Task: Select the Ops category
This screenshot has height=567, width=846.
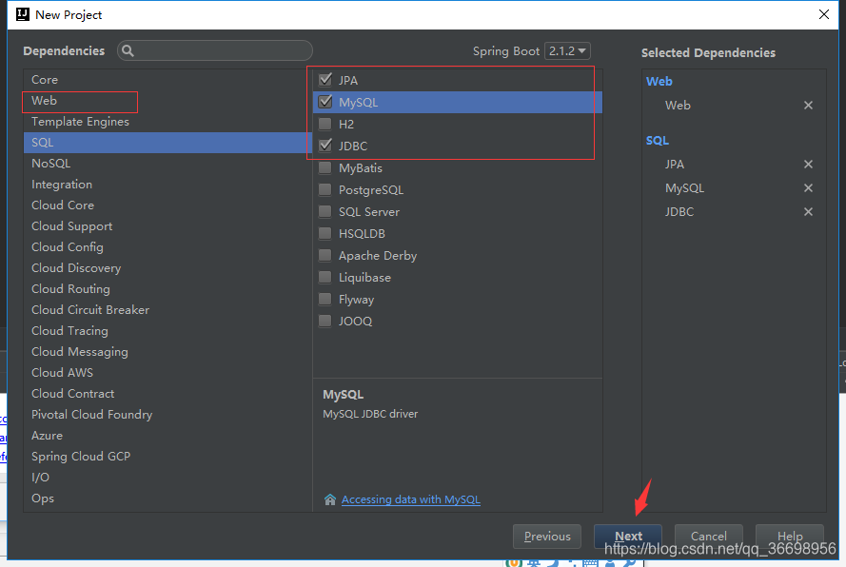Action: pyautogui.click(x=167, y=499)
